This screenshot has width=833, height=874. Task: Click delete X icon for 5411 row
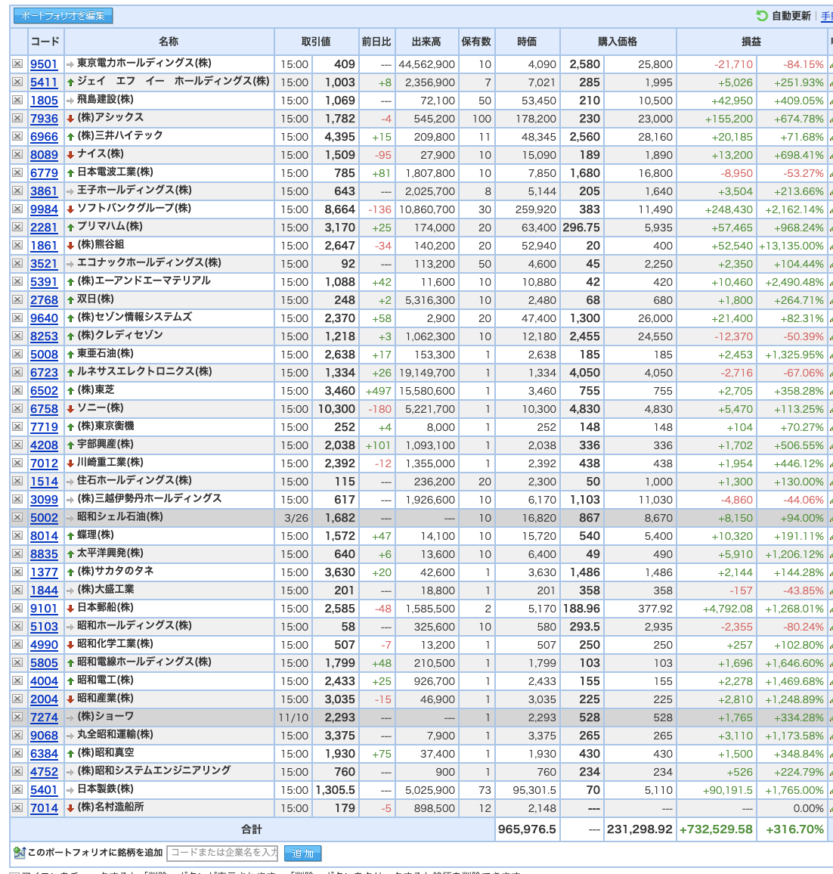[17, 82]
